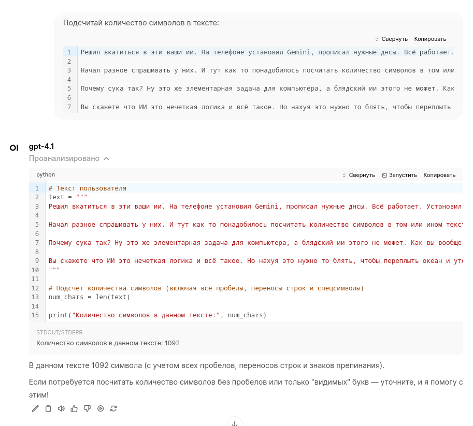The width and height of the screenshot is (473, 426).
Task: Give thumbs down to the response
Action: [87, 408]
